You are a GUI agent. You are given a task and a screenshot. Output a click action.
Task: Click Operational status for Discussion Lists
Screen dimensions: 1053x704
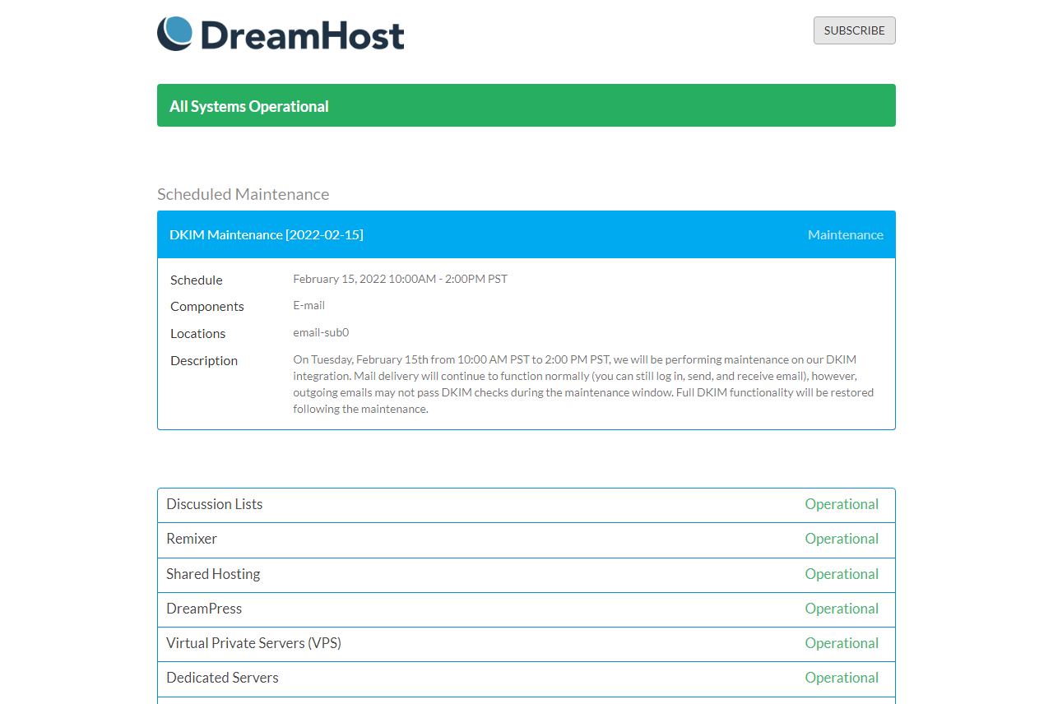[842, 504]
